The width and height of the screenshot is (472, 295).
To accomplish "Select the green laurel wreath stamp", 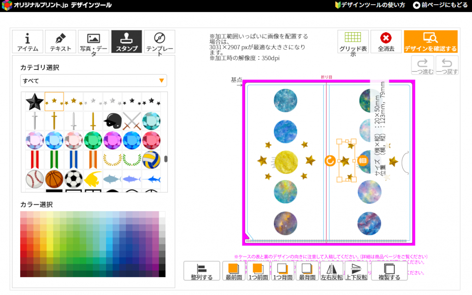I will tap(132, 160).
